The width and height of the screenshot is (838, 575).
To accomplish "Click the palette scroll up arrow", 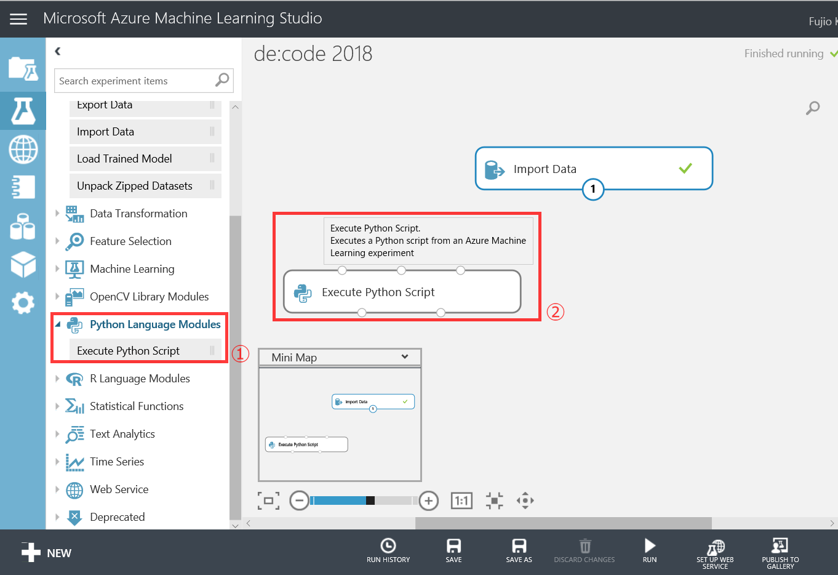I will click(235, 107).
